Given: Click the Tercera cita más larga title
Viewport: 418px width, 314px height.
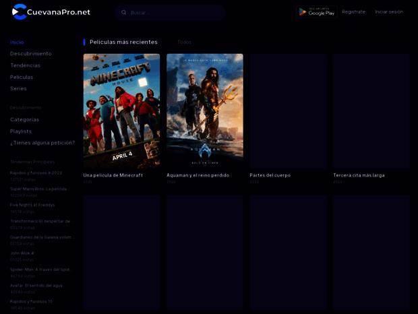Looking at the screenshot, I should coord(359,175).
